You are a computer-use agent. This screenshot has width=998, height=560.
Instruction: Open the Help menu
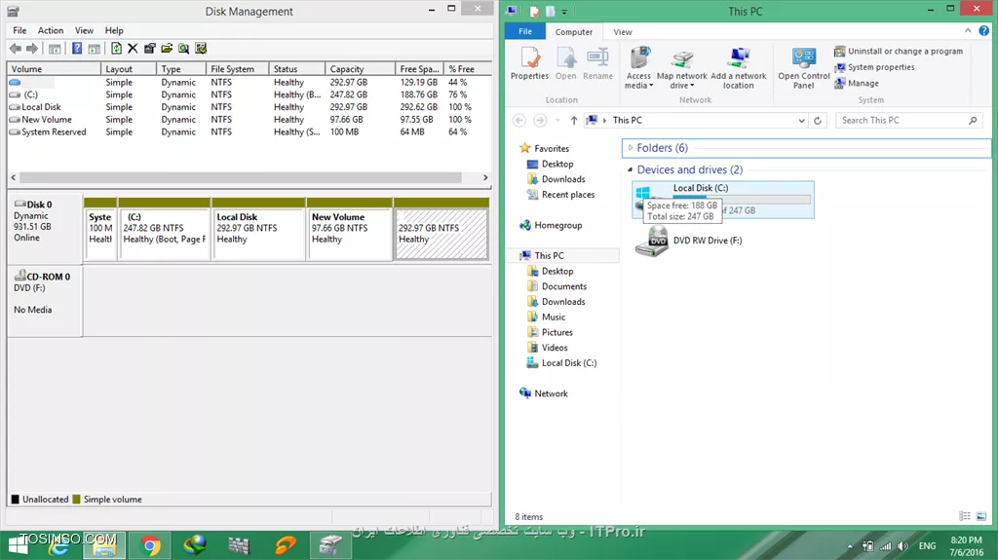point(114,30)
